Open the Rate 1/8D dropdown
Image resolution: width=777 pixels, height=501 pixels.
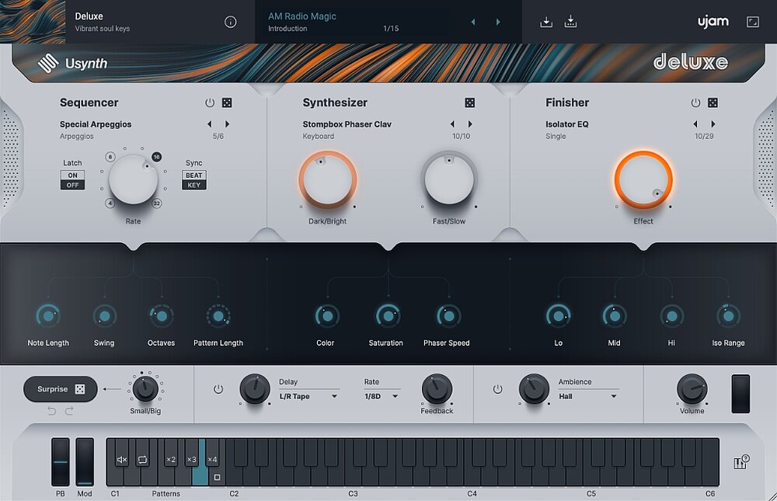coord(382,396)
